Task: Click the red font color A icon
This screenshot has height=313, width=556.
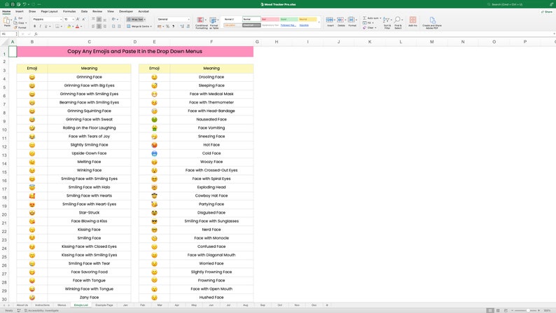Action: pos(77,26)
